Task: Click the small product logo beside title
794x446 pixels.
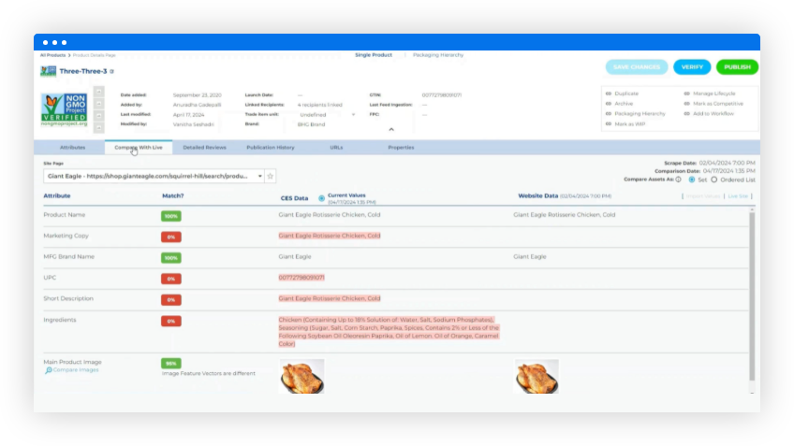Action: [x=48, y=71]
